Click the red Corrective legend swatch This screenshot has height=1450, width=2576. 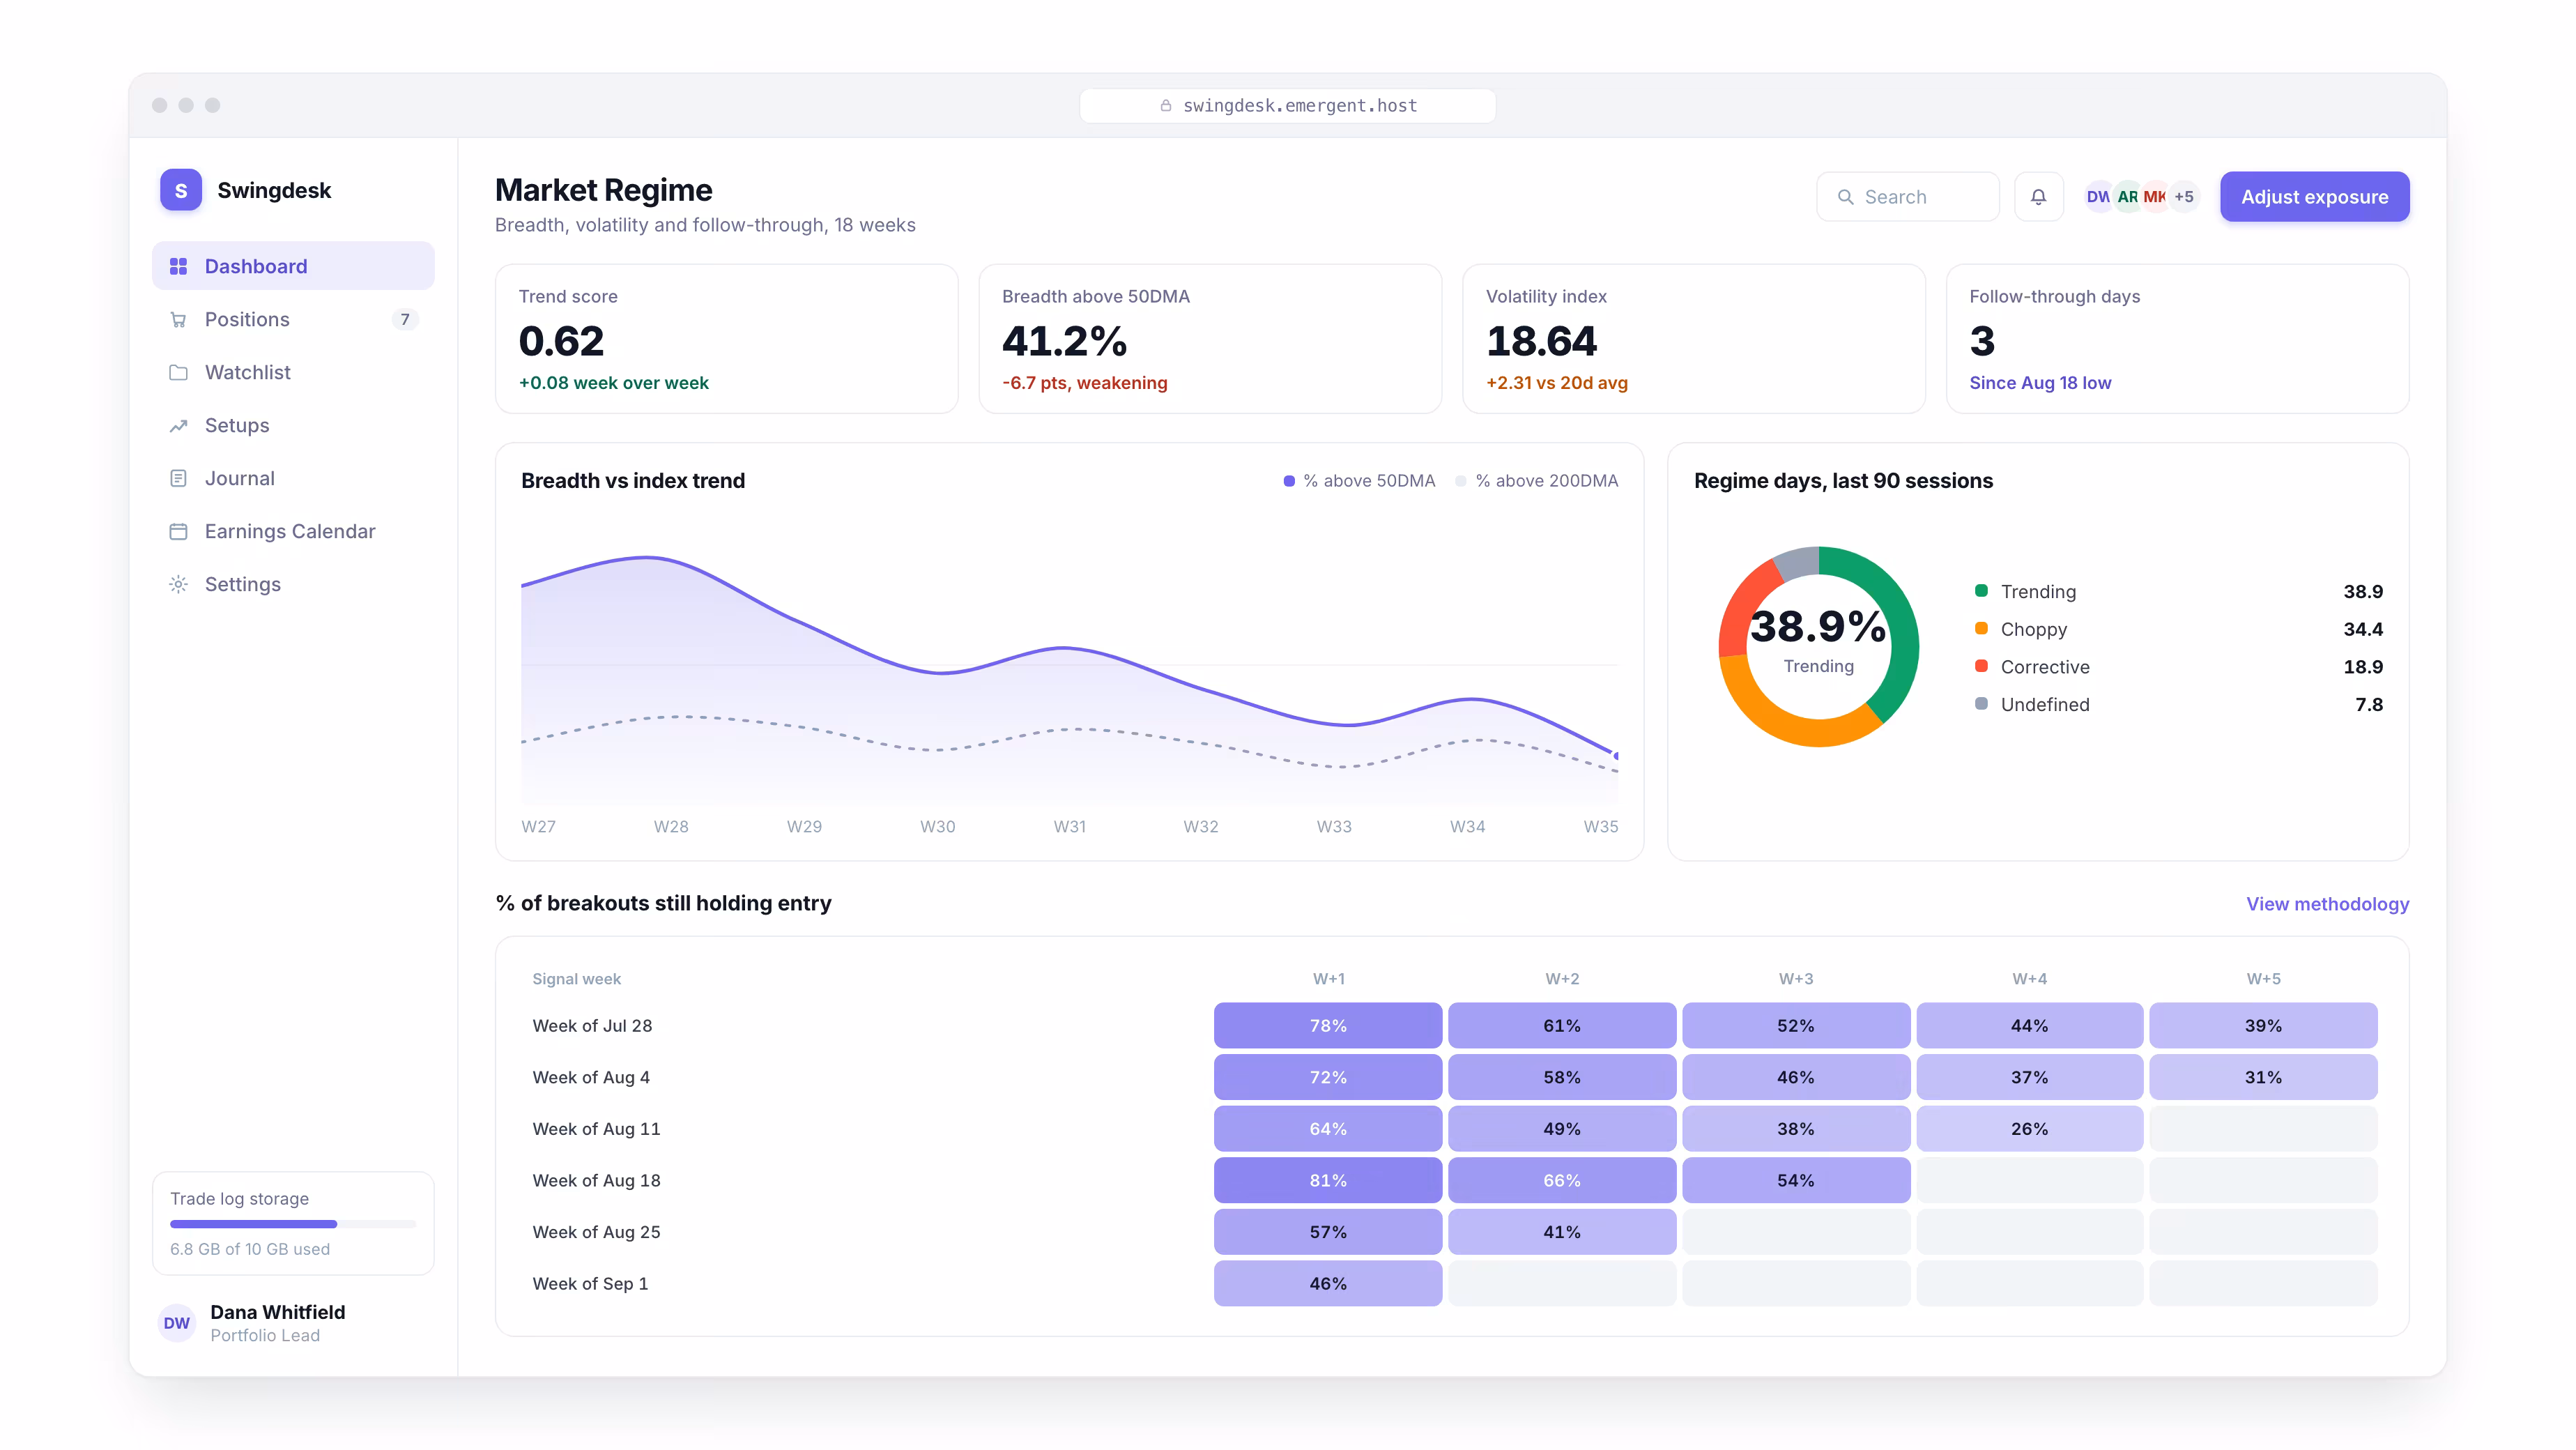point(1981,666)
